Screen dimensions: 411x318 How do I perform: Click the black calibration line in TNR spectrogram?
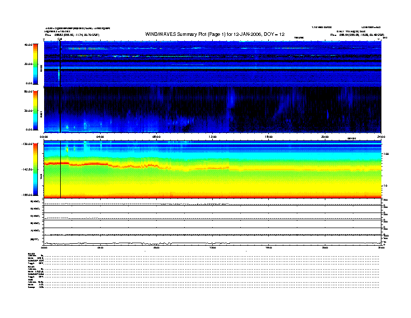[x=61, y=169]
